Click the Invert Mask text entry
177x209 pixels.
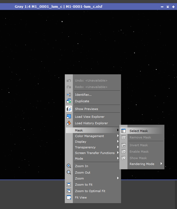click(x=139, y=145)
